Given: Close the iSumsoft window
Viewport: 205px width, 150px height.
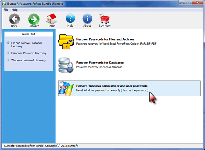Looking at the screenshot, I should [197, 3].
